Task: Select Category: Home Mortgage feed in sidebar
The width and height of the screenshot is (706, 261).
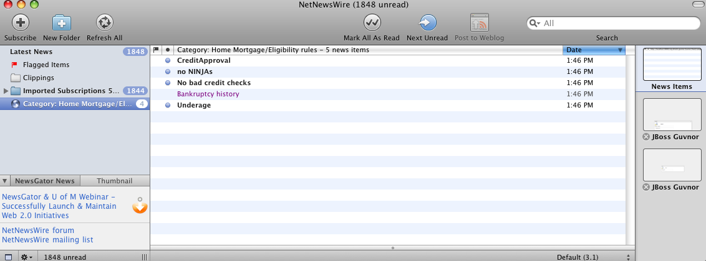Action: click(75, 104)
